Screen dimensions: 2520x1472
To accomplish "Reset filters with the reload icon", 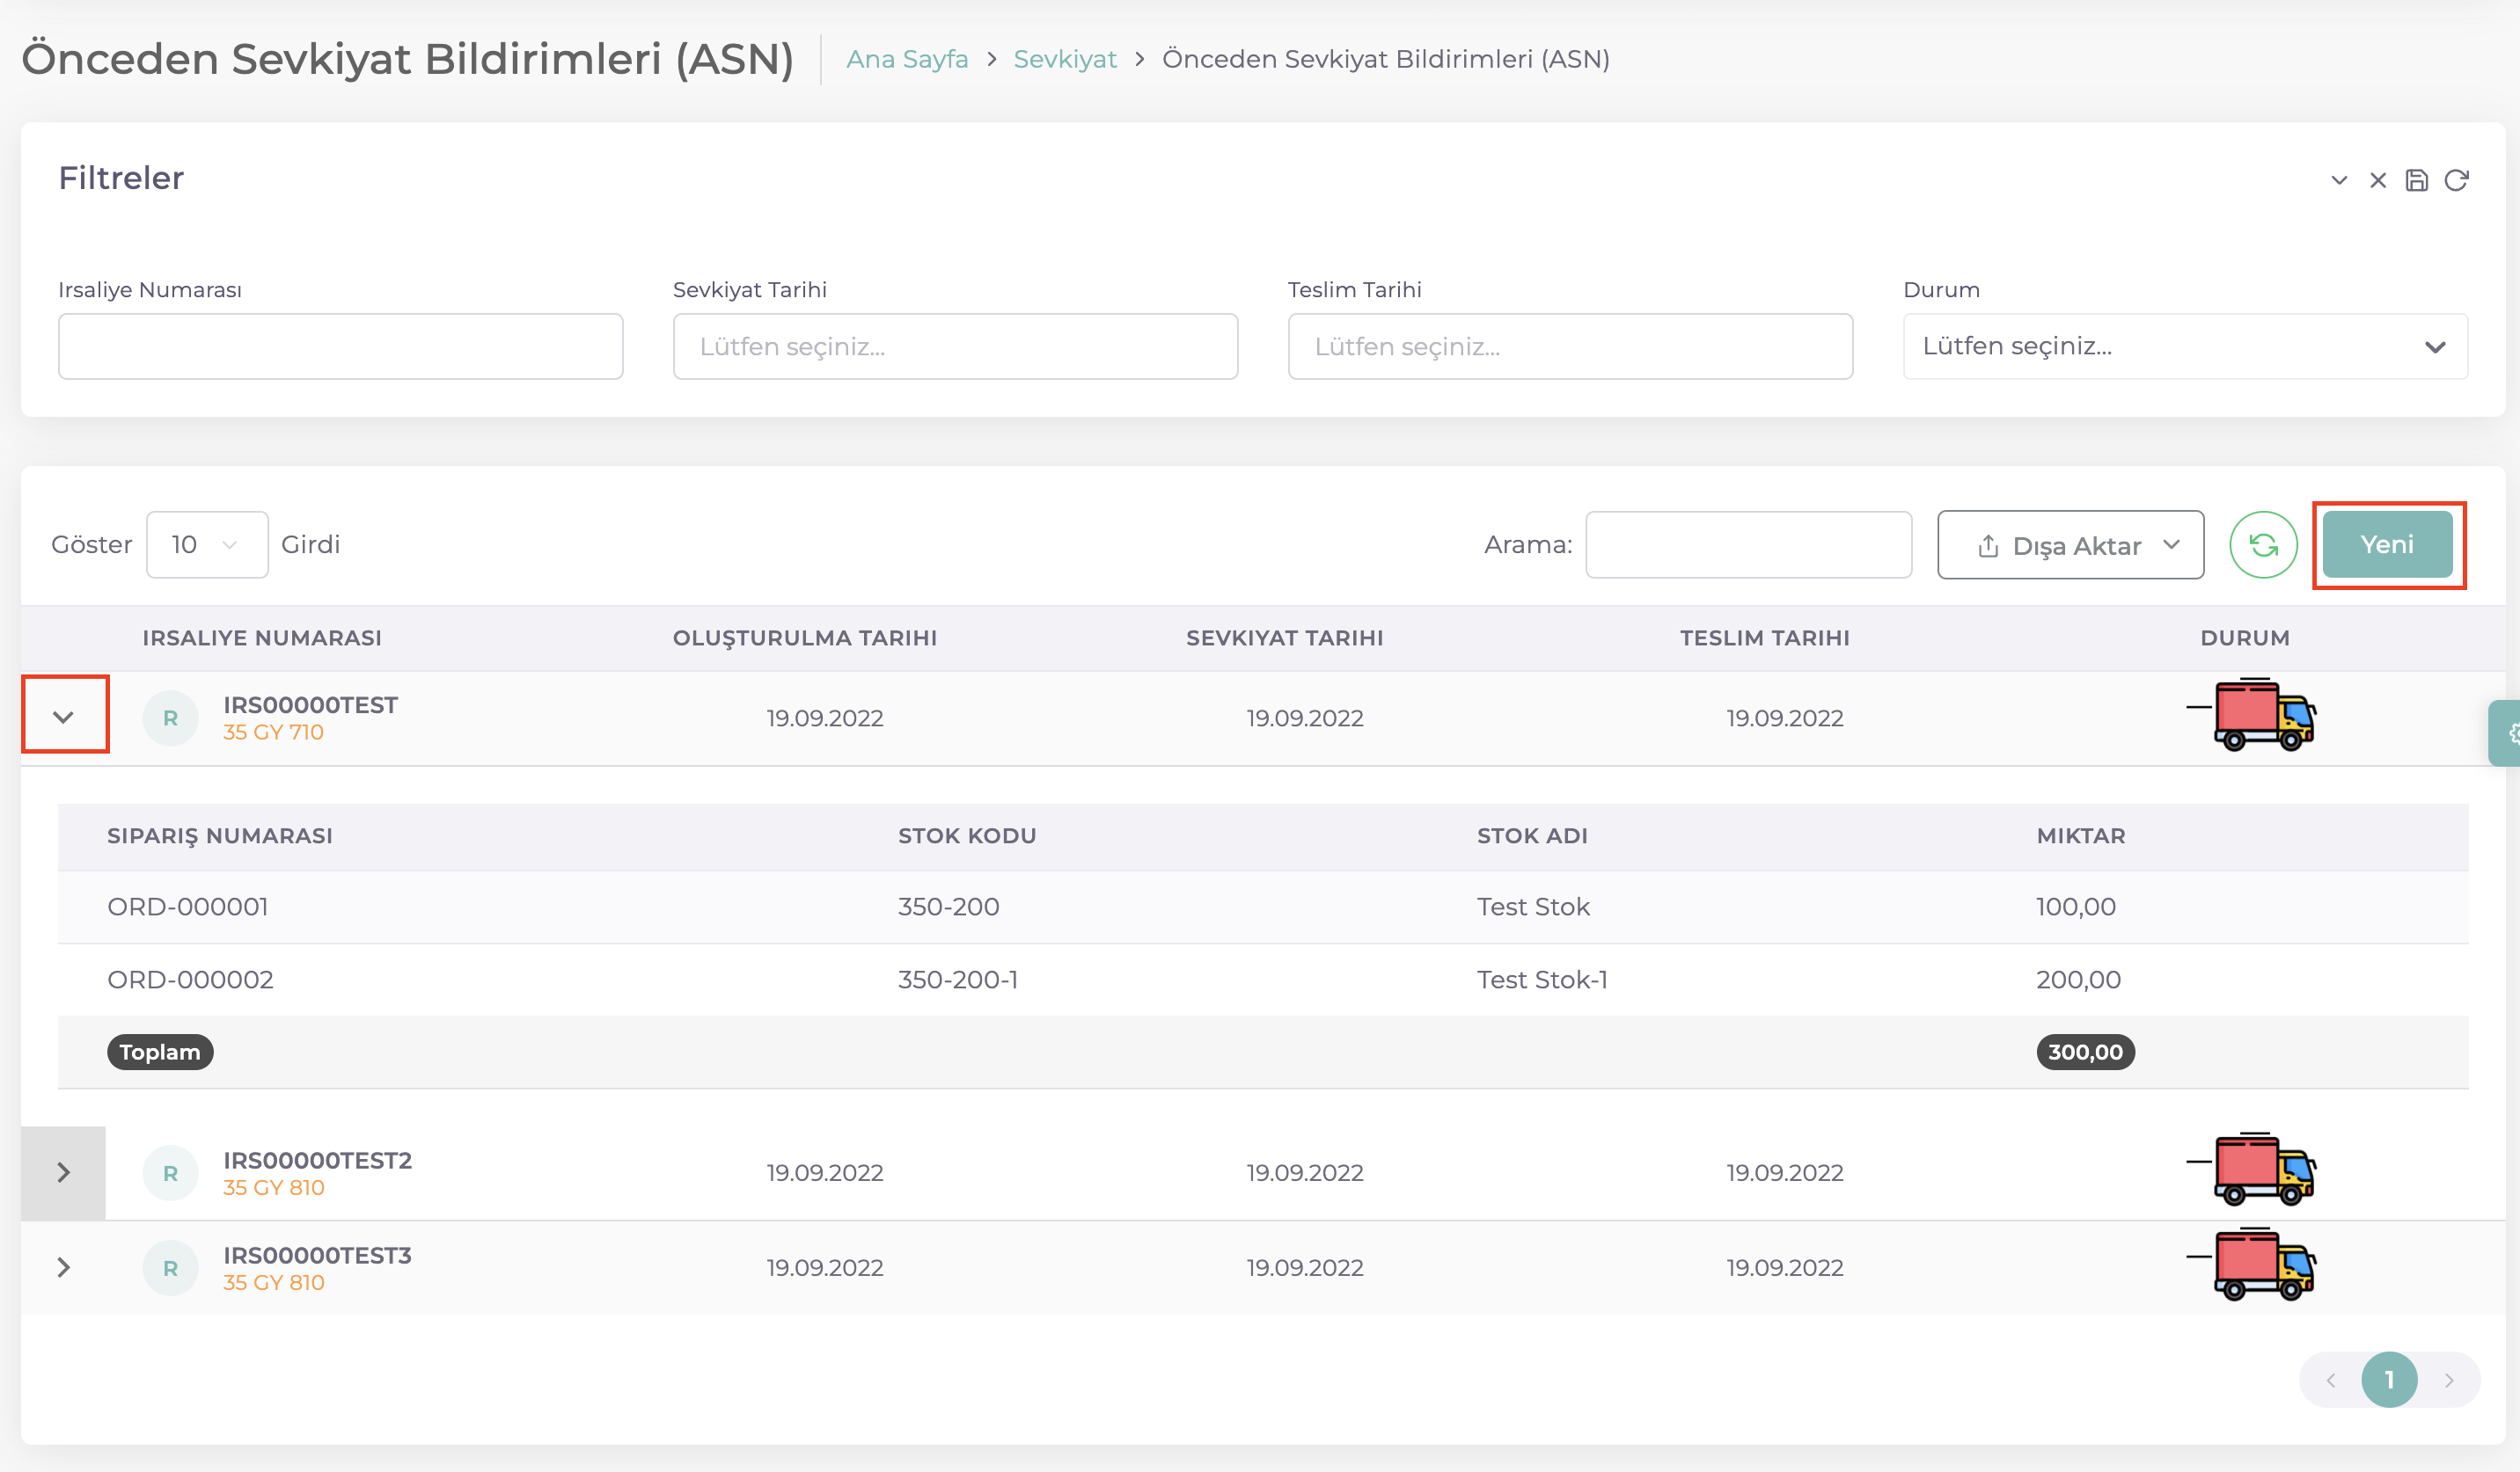I will click(x=2456, y=181).
